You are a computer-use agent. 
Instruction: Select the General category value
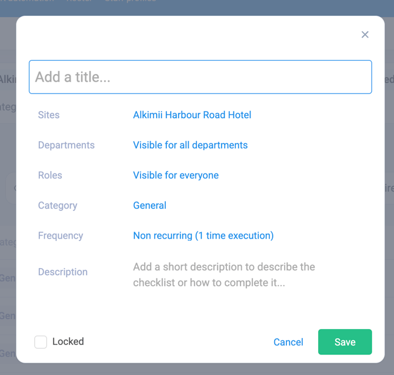[149, 206]
